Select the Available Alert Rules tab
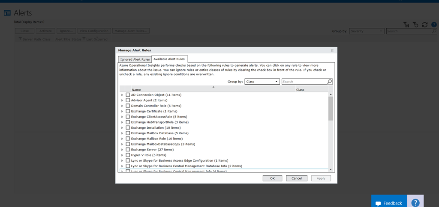The image size is (439, 207). click(169, 59)
